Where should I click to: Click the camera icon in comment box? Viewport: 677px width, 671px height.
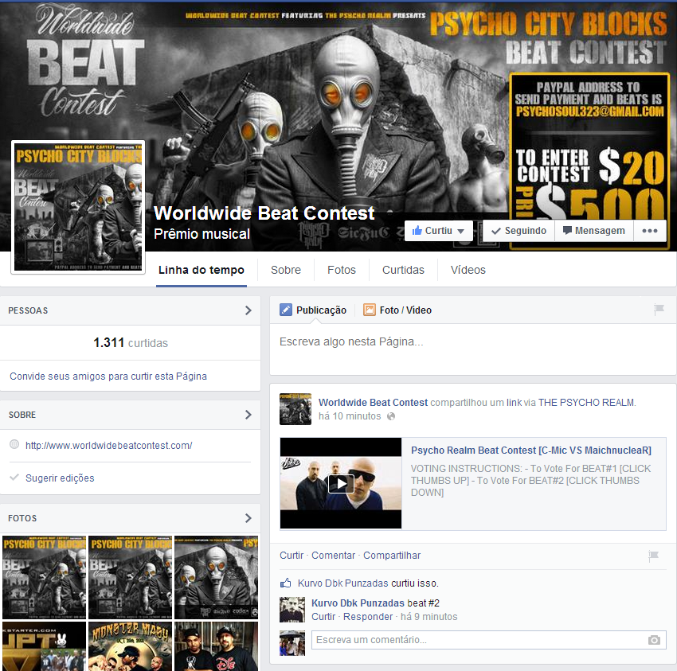click(x=654, y=640)
